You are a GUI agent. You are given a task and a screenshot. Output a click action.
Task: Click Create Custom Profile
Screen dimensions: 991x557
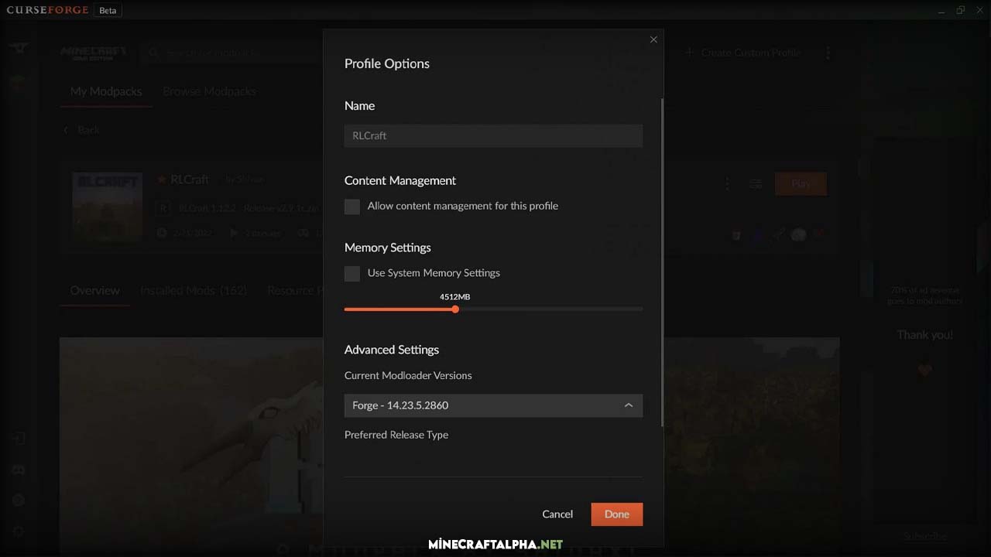(x=750, y=53)
